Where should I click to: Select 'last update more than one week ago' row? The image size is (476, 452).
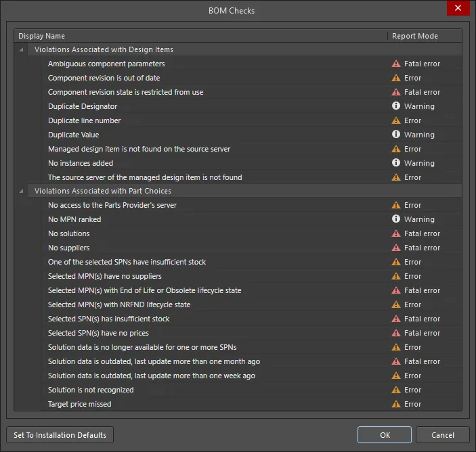[252, 376]
